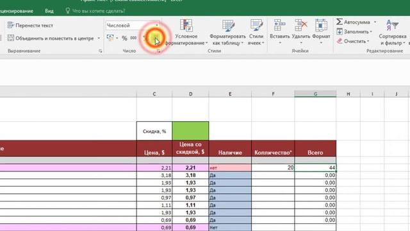
Task: Click the 'Цена со скидкой, $' header
Action: click(190, 148)
